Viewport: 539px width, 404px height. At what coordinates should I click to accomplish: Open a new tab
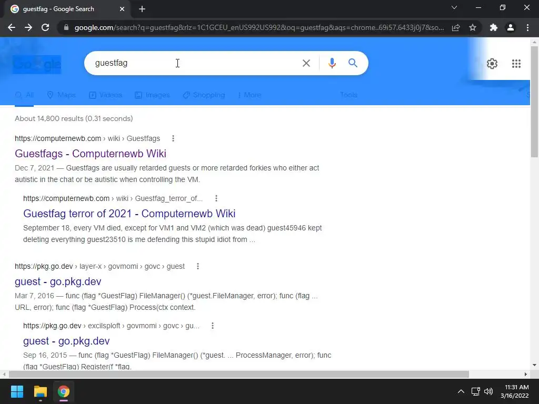pos(142,9)
